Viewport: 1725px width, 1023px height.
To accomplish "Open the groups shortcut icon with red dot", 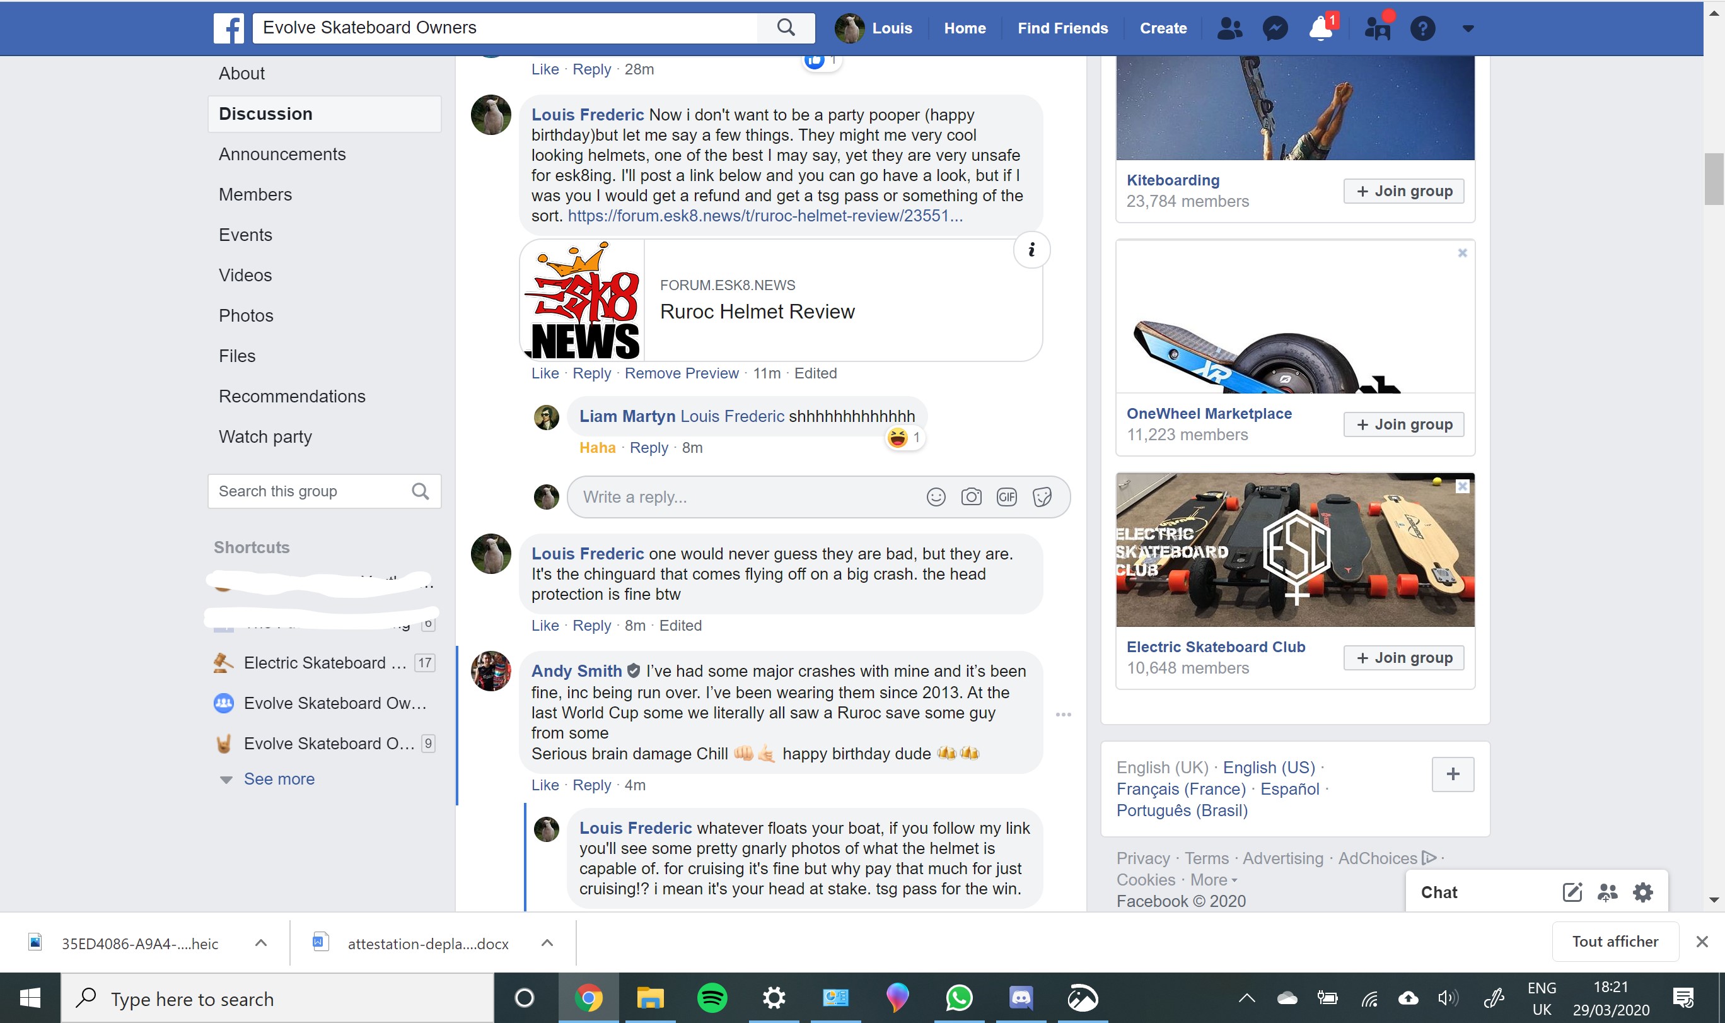I will [1378, 28].
